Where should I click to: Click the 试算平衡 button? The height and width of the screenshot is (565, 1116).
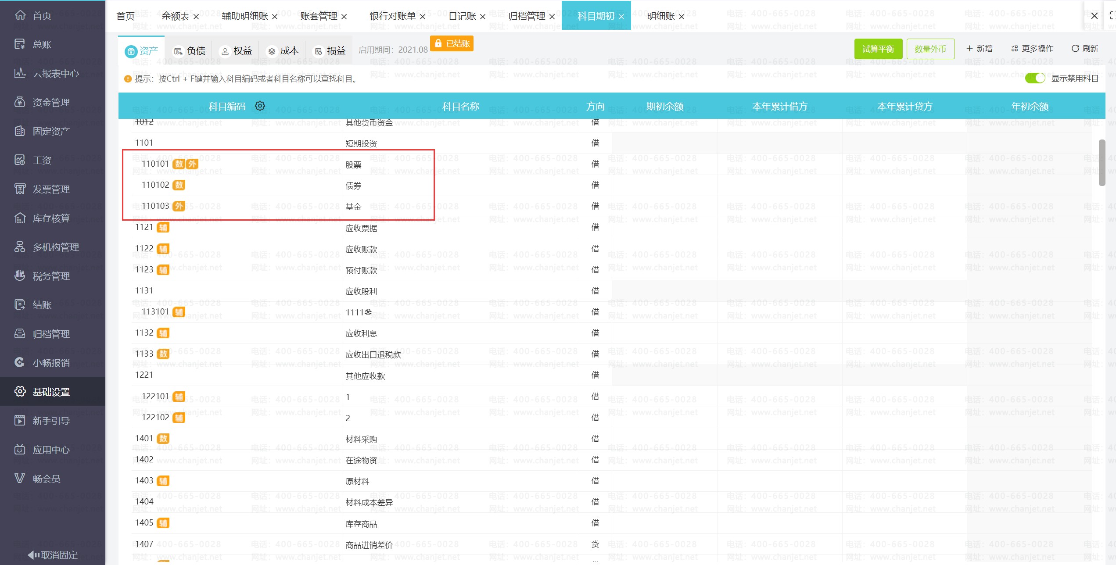pos(878,48)
